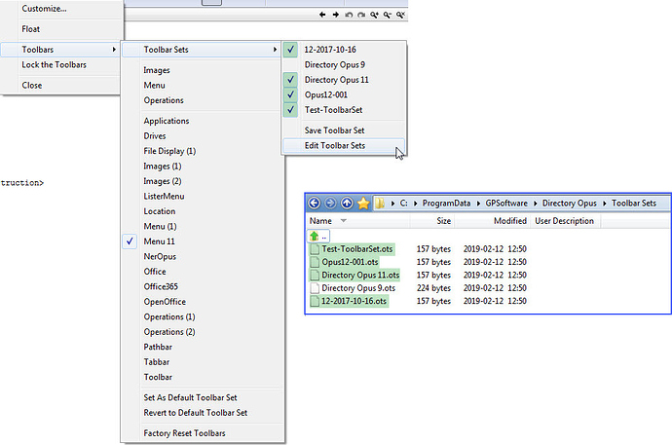Click the blue forward arrow in the path bar
The height and width of the screenshot is (445, 672).
point(330,203)
